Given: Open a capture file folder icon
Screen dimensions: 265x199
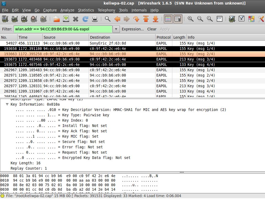Looking at the screenshot, I should pos(56,19).
